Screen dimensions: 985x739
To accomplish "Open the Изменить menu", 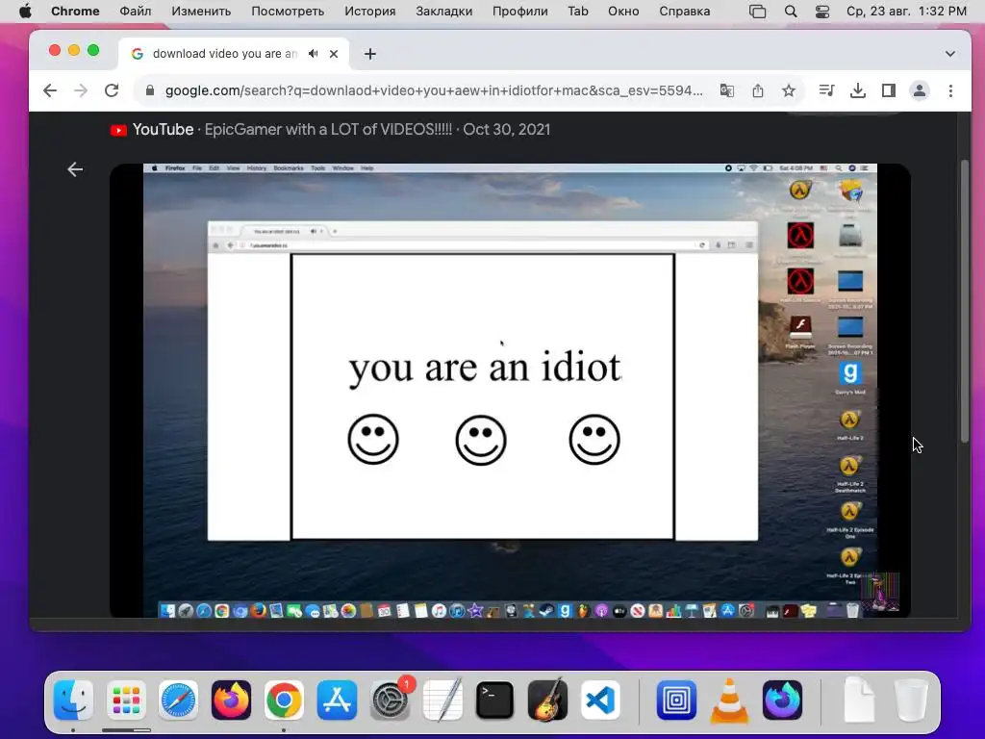I will (x=201, y=12).
